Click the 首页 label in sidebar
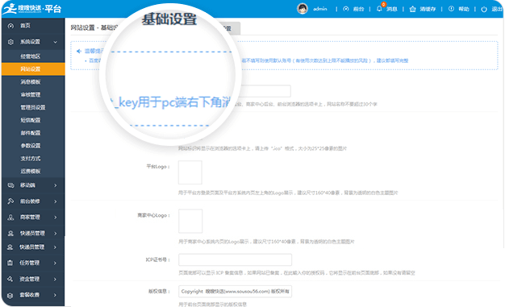This screenshot has height=307, width=505. coord(26,26)
